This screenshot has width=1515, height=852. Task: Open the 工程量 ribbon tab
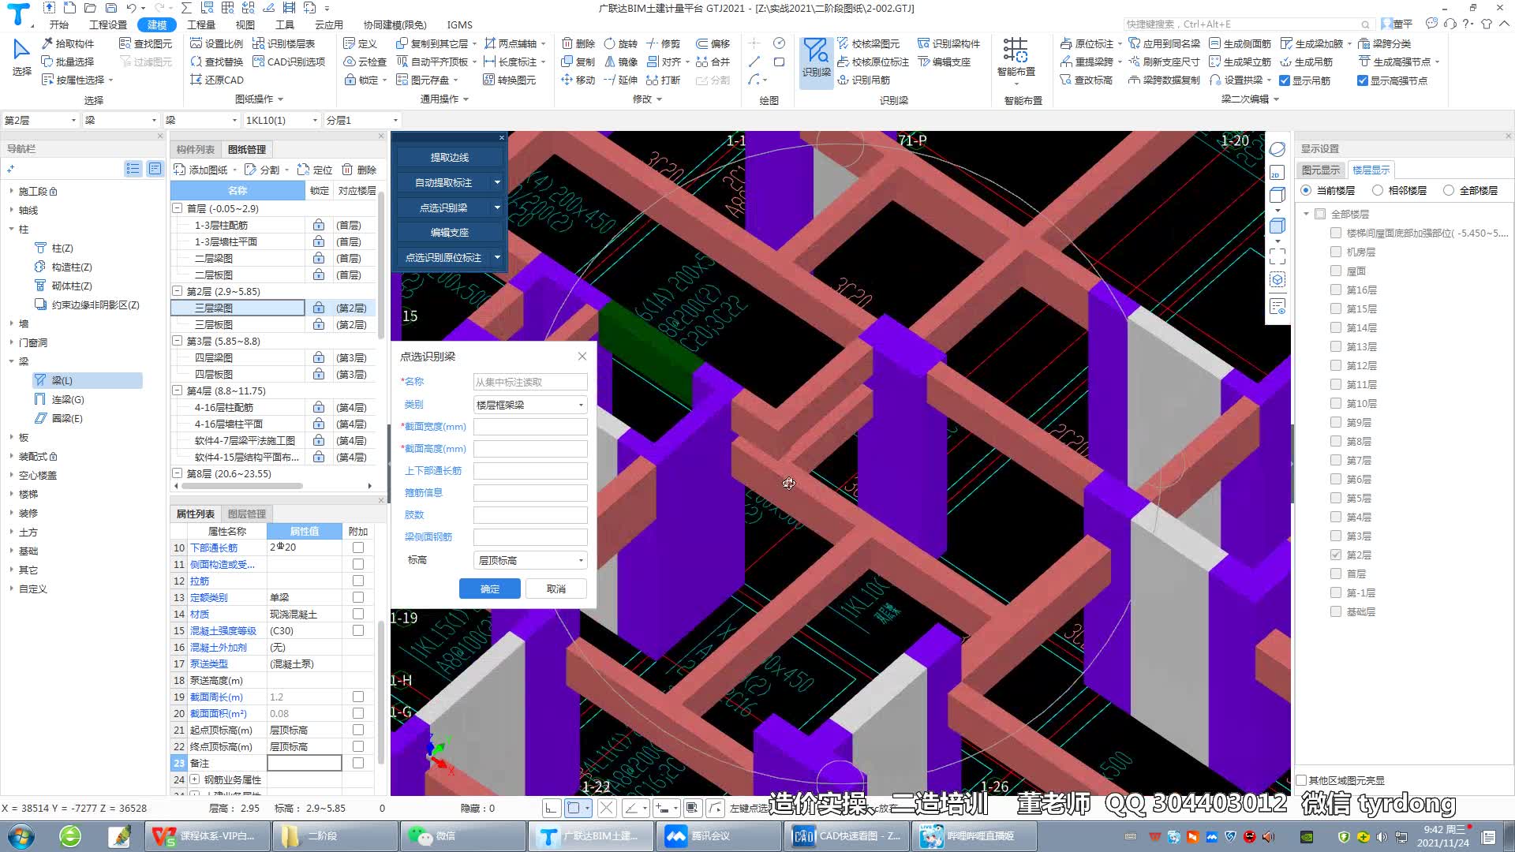[x=201, y=24]
